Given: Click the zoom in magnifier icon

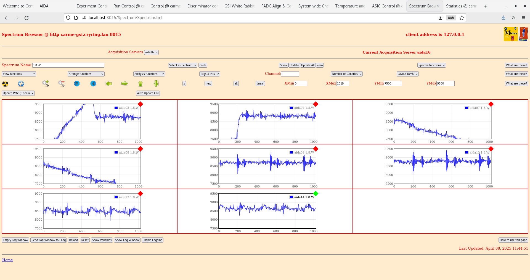Looking at the screenshot, I should [x=46, y=83].
